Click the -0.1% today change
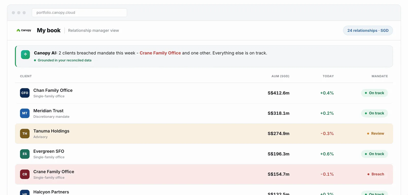This screenshot has height=195, width=408. pyautogui.click(x=327, y=174)
